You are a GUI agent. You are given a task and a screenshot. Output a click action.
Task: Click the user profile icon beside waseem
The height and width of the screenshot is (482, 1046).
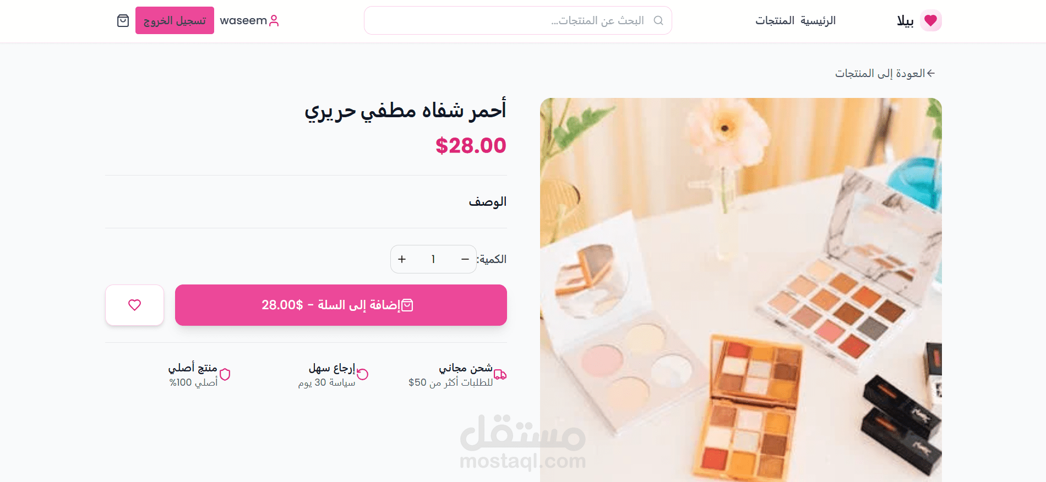tap(274, 21)
